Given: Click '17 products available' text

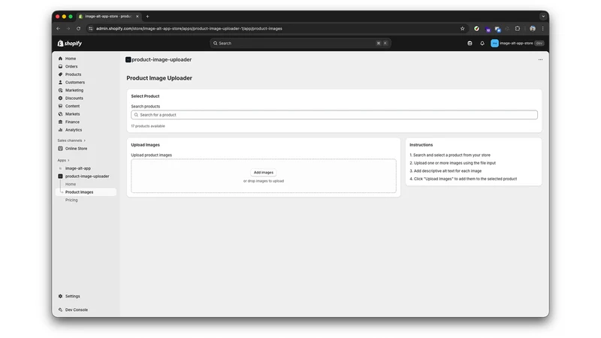Looking at the screenshot, I should click(x=148, y=126).
